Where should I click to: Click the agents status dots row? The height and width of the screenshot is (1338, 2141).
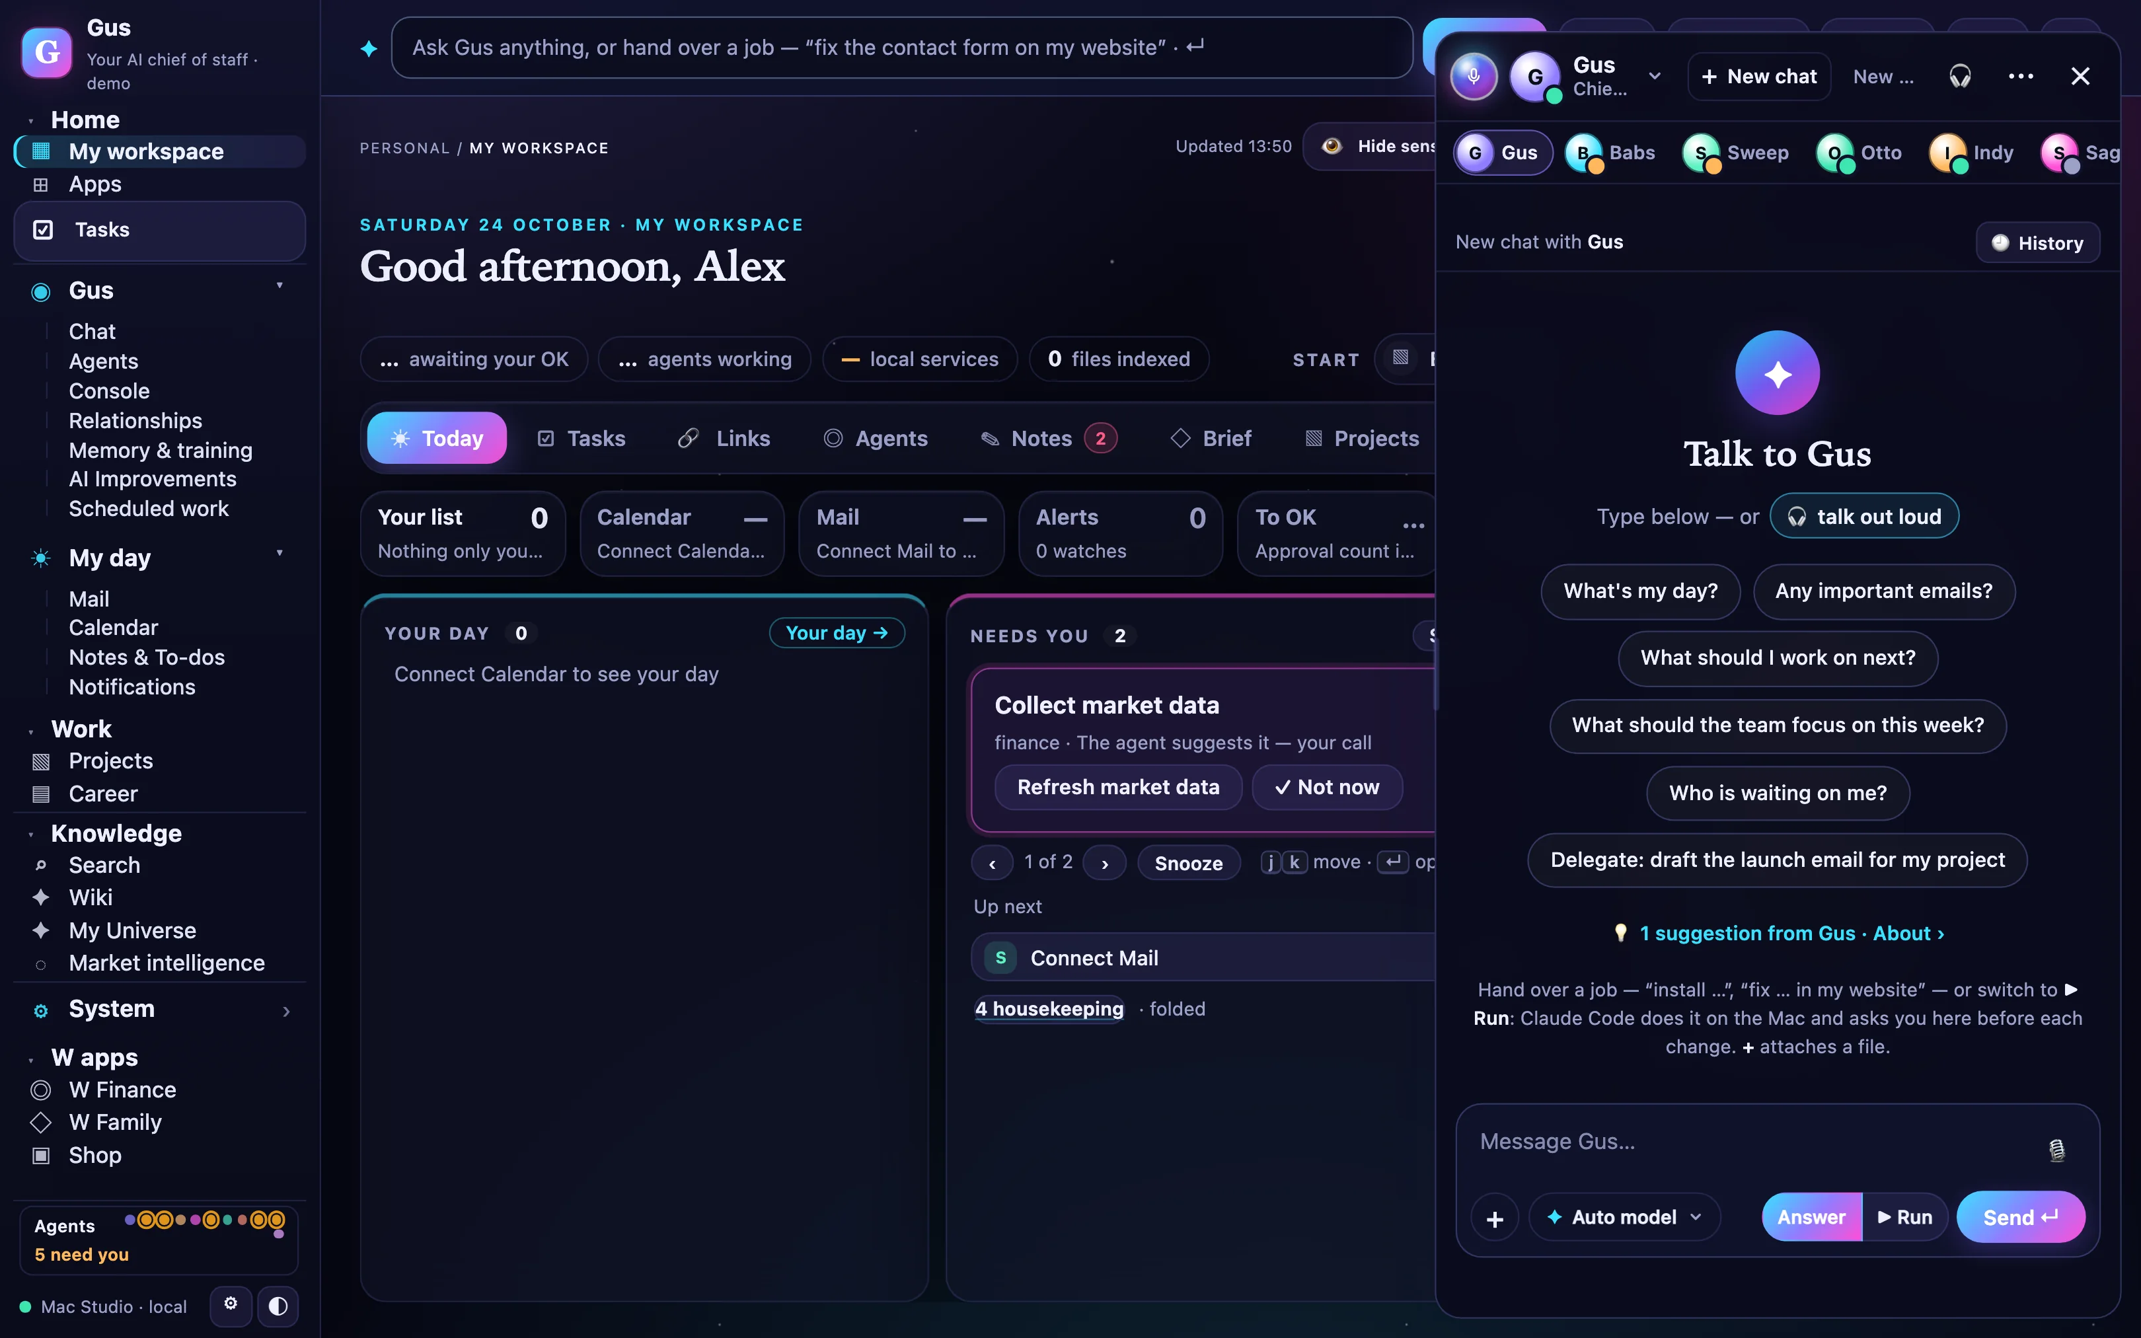[204, 1221]
